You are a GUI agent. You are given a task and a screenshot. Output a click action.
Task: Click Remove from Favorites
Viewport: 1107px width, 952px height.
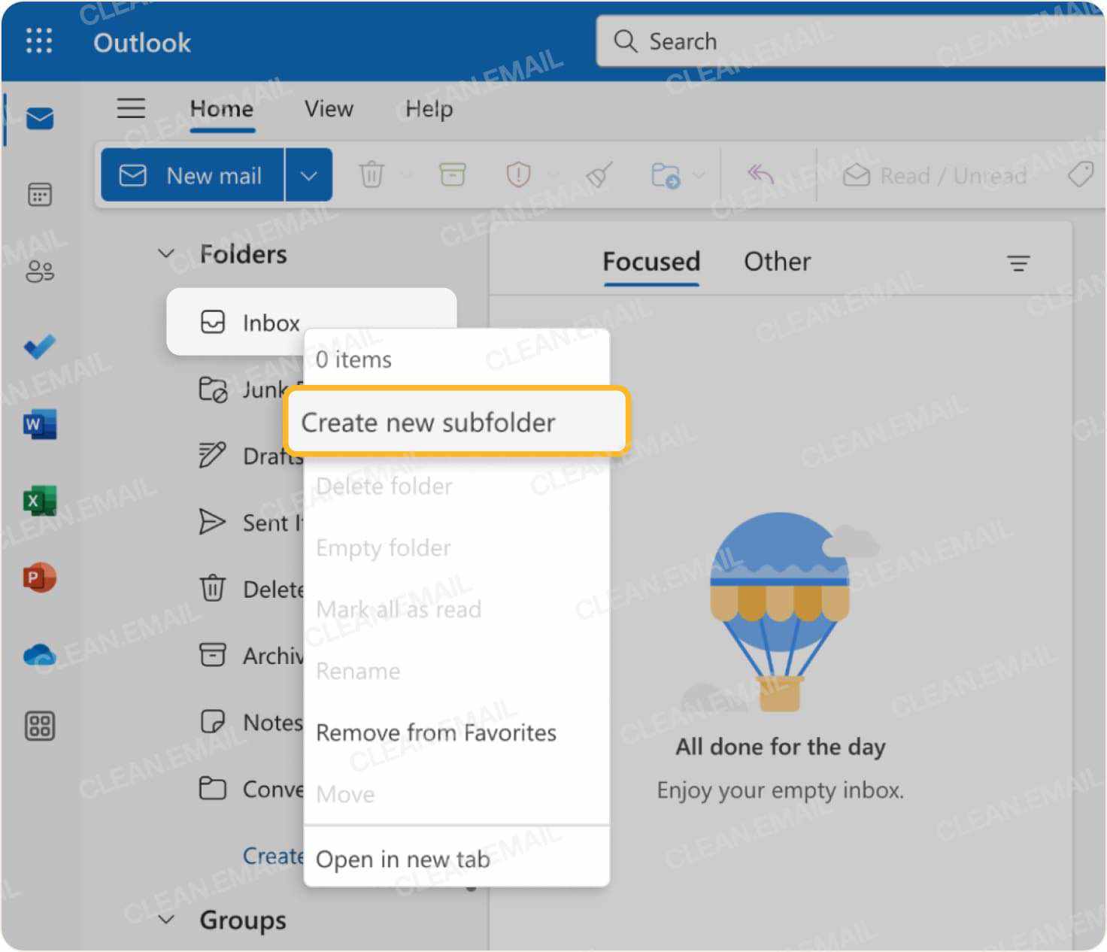click(435, 732)
